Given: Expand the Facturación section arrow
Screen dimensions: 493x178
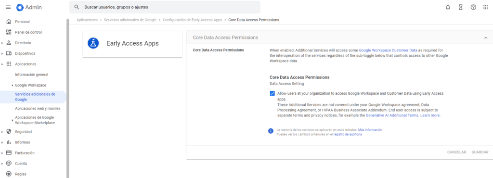Looking at the screenshot, I should point(2,153).
